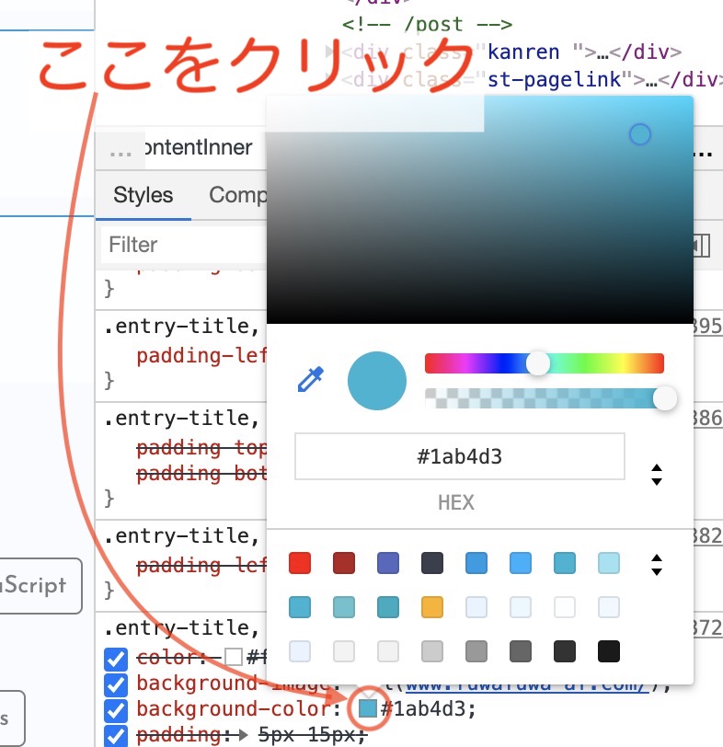Screen dimensions: 723x747
Task: Pick the dark navy palette swatch
Action: pos(432,563)
